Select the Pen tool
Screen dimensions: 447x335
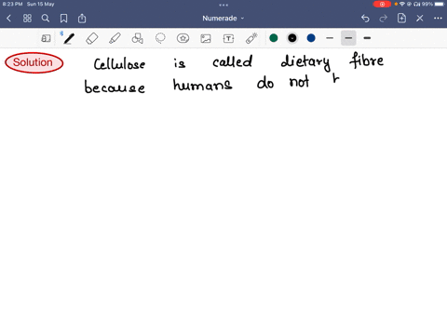click(69, 38)
